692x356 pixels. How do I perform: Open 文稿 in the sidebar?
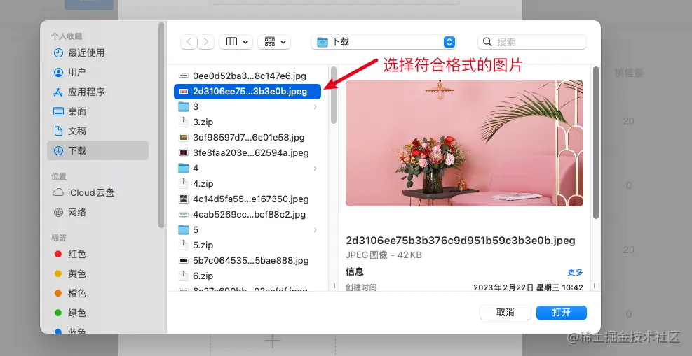tap(97, 131)
